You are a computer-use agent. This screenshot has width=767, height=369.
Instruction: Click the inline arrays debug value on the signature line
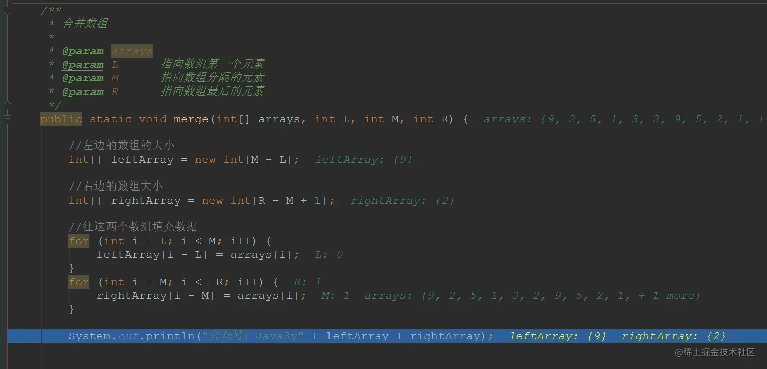624,119
